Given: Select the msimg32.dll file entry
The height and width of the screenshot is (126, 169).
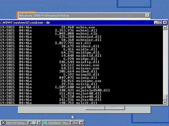Looking at the screenshot, I should tap(88, 75).
